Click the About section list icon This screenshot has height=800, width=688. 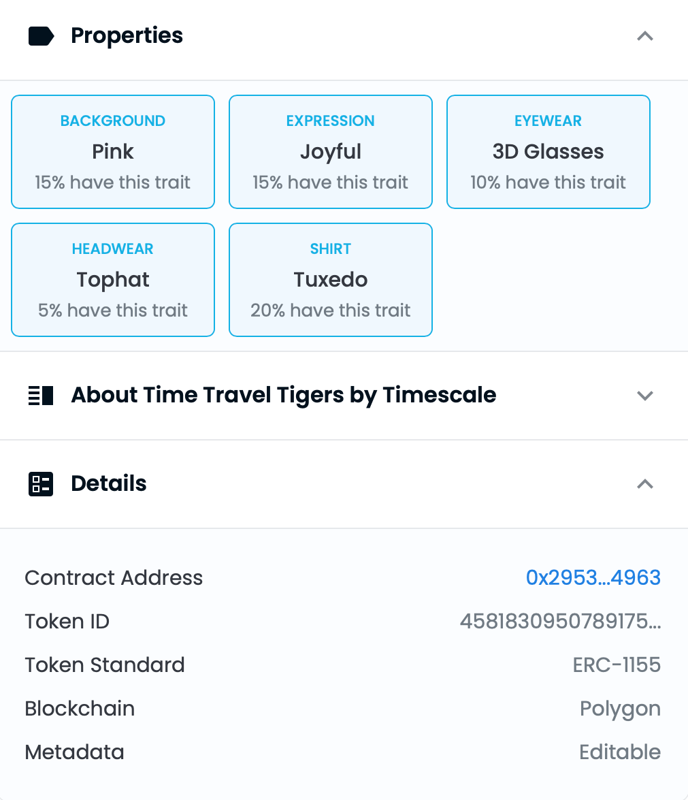(x=41, y=396)
